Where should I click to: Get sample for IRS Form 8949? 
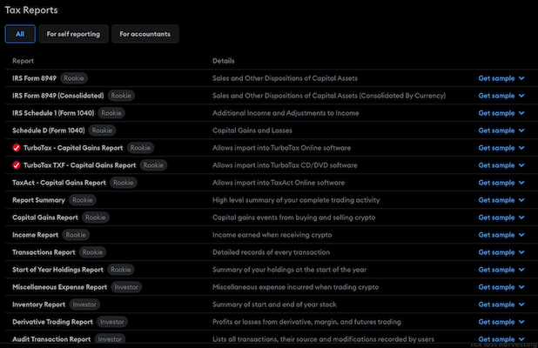[496, 78]
